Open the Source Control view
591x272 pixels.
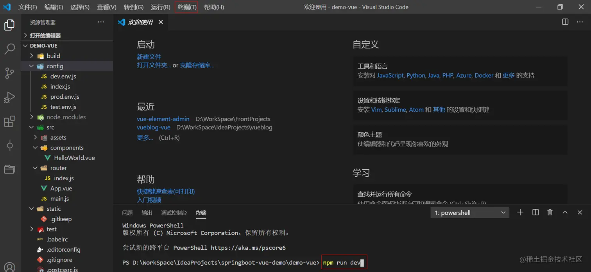pyautogui.click(x=10, y=73)
